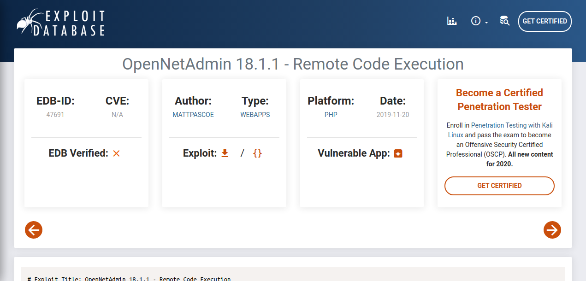
Task: Open author MATTPASCOE profile link
Action: click(x=193, y=115)
